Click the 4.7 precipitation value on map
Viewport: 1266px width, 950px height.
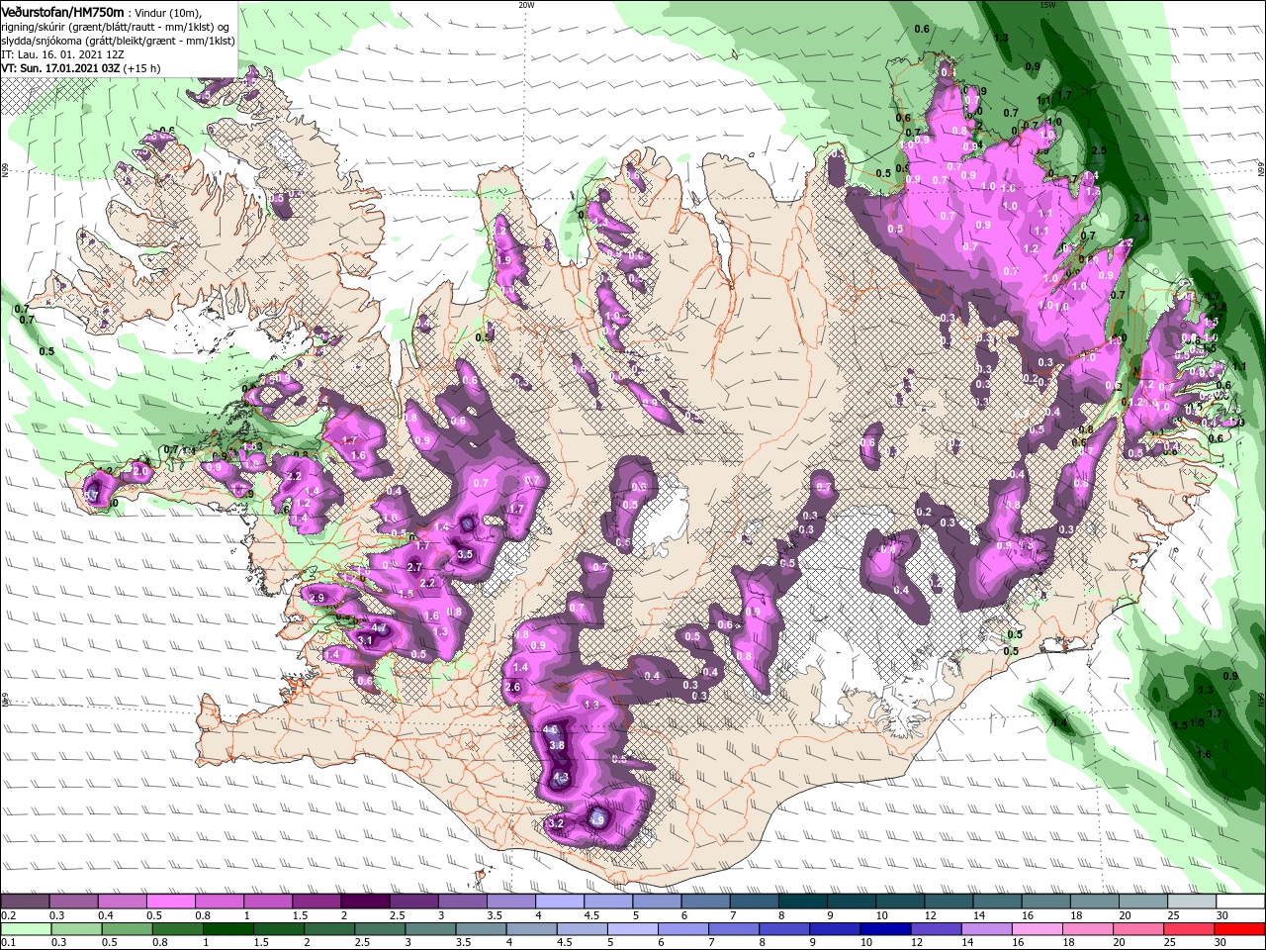[x=378, y=627]
